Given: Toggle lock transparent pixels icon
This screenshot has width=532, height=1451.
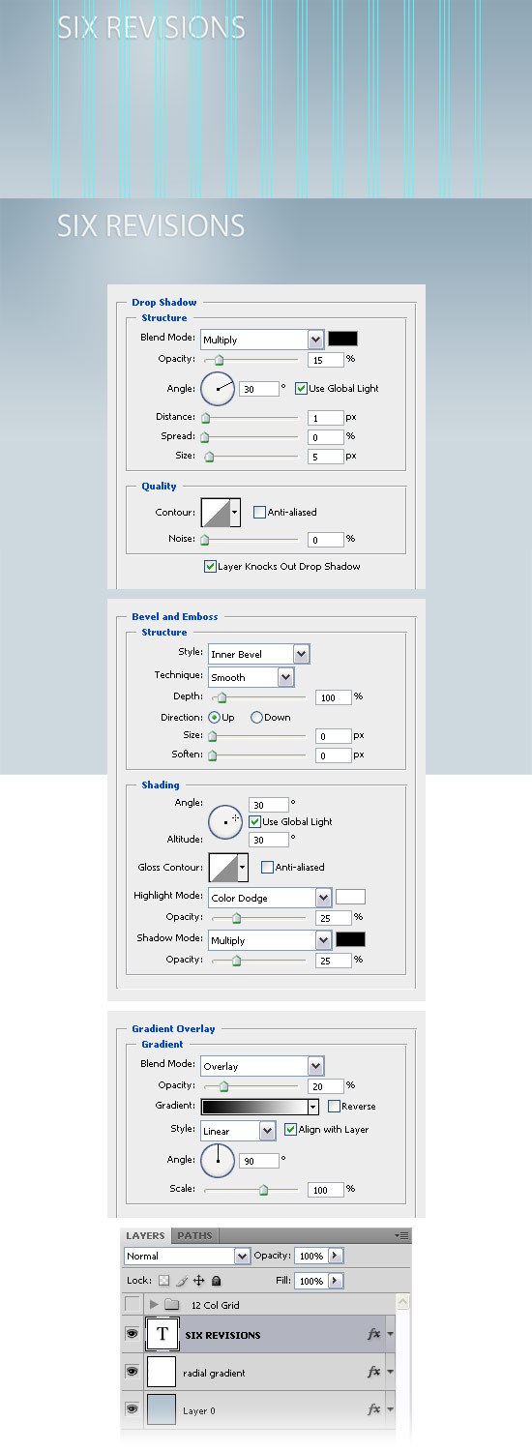Looking at the screenshot, I should (x=163, y=1280).
